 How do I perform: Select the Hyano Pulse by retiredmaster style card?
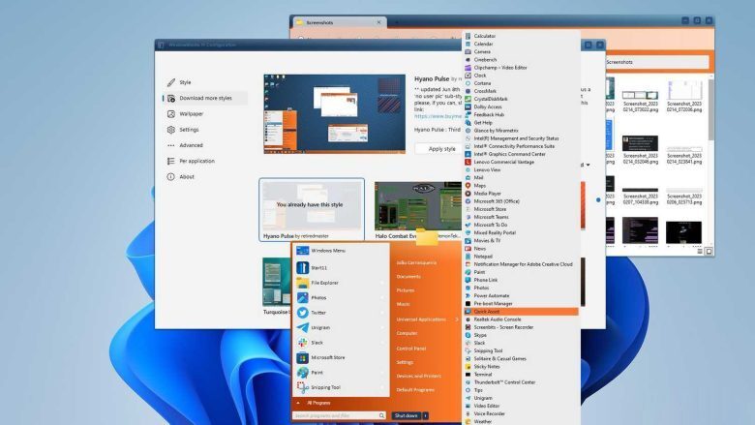point(312,209)
